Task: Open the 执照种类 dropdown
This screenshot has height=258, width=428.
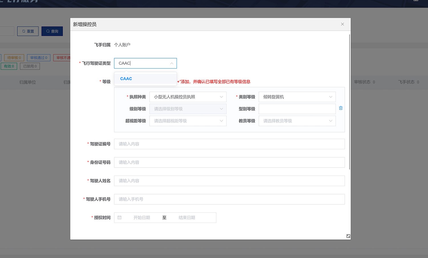Action: [188, 97]
